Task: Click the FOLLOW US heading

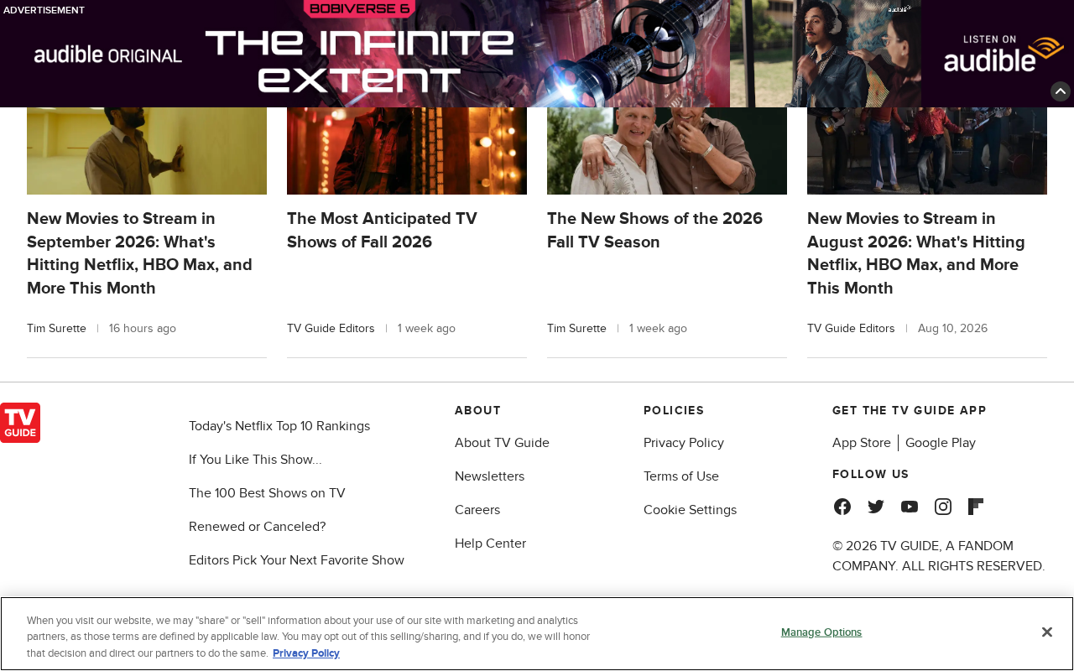Action: [x=871, y=475]
